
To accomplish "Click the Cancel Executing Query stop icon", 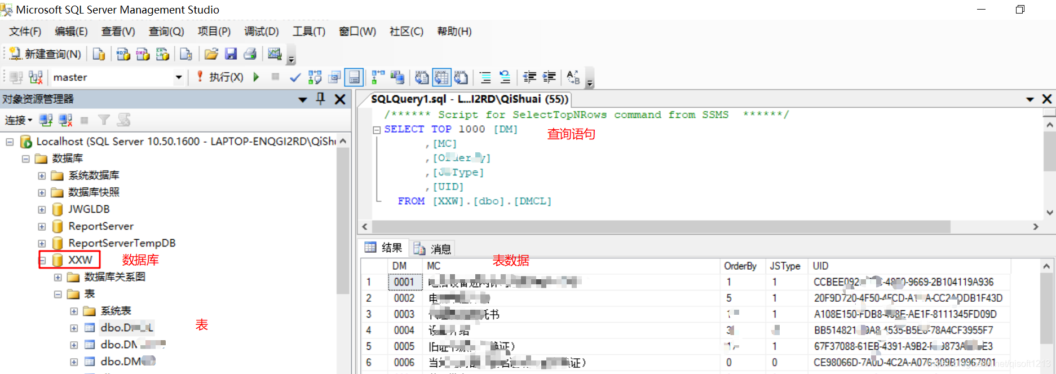I will coord(275,77).
